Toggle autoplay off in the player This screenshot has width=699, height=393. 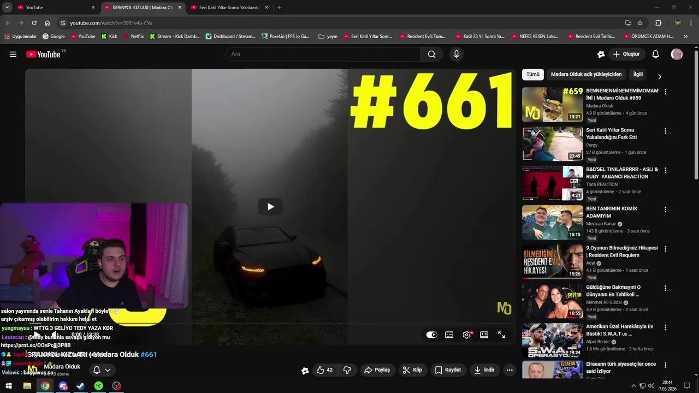click(x=431, y=335)
